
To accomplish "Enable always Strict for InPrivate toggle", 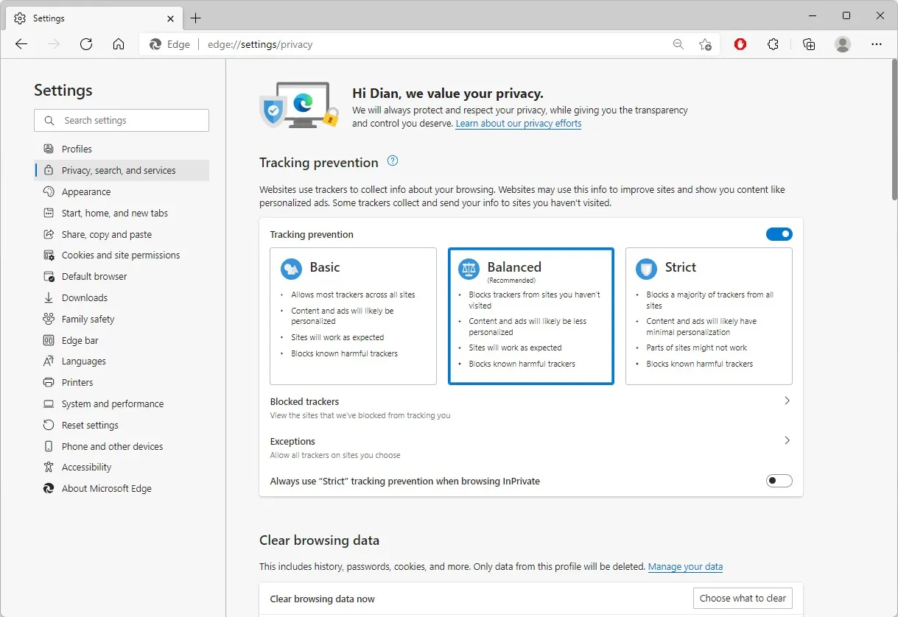I will point(779,481).
